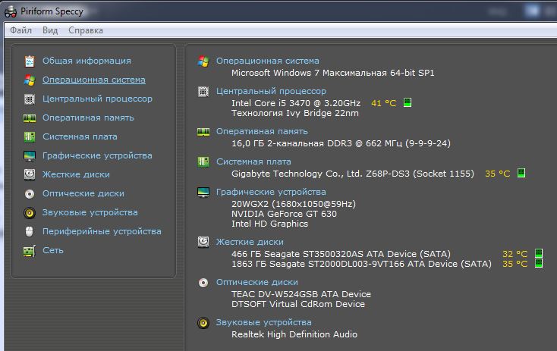This screenshot has height=351, width=557.
Task: Open the Справка menu
Action: click(x=86, y=30)
